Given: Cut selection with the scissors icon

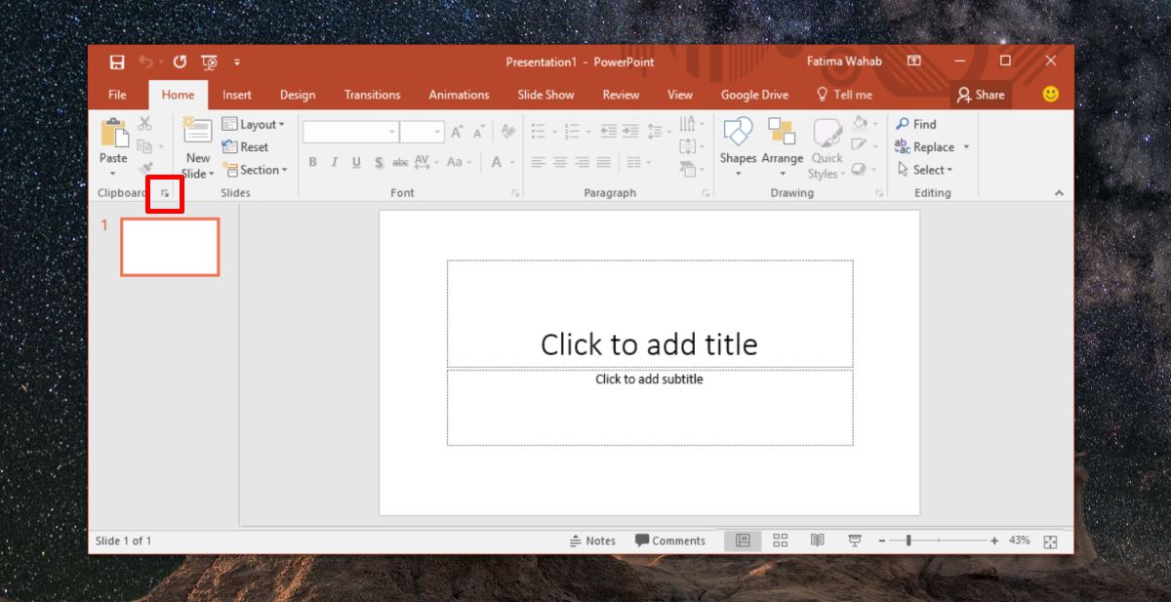Looking at the screenshot, I should 144,124.
